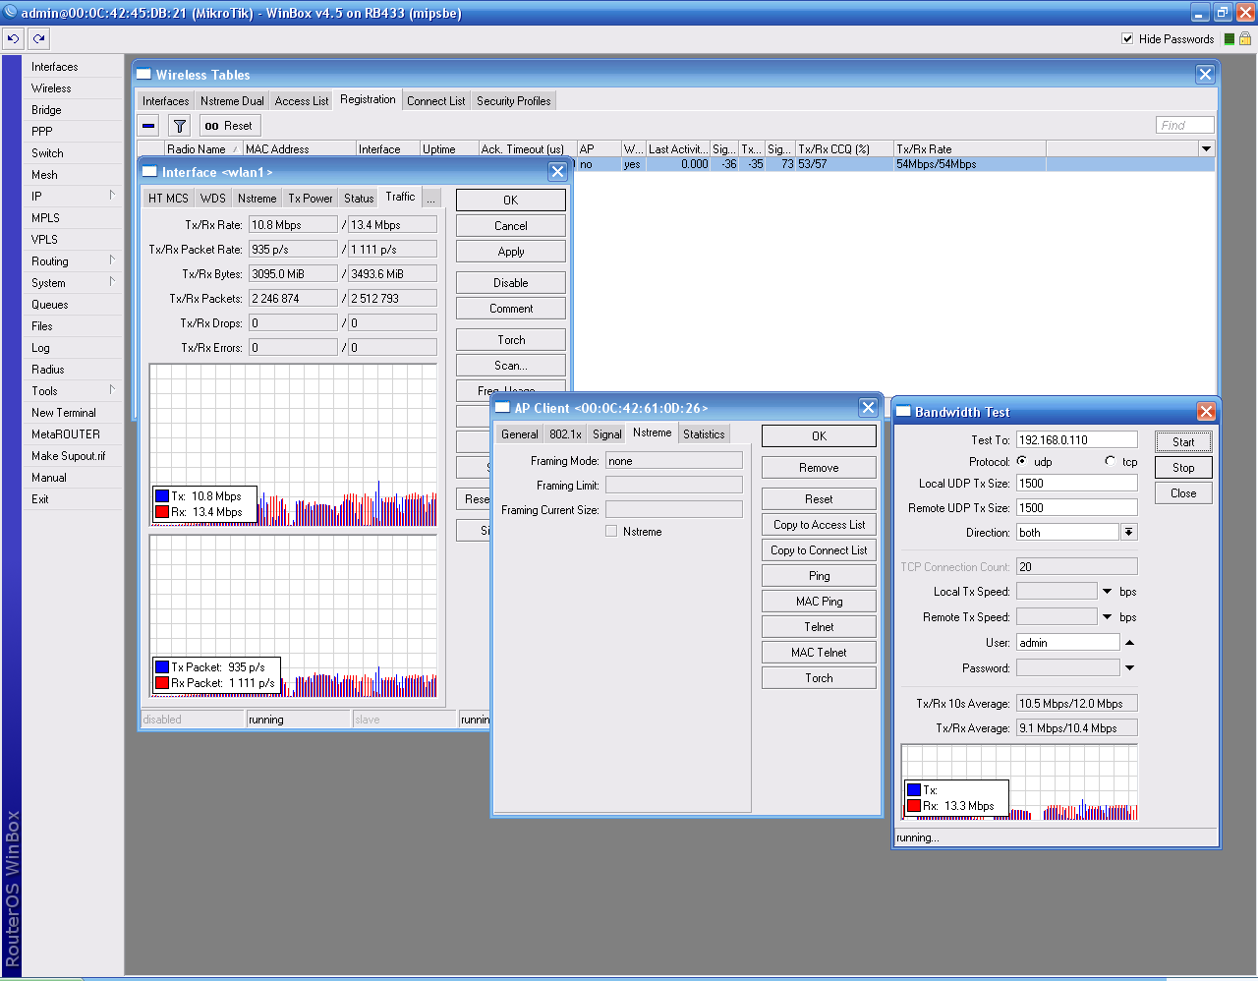The height and width of the screenshot is (981, 1258).
Task: Toggle the Hide Passwords checkbox
Action: 1127,39
